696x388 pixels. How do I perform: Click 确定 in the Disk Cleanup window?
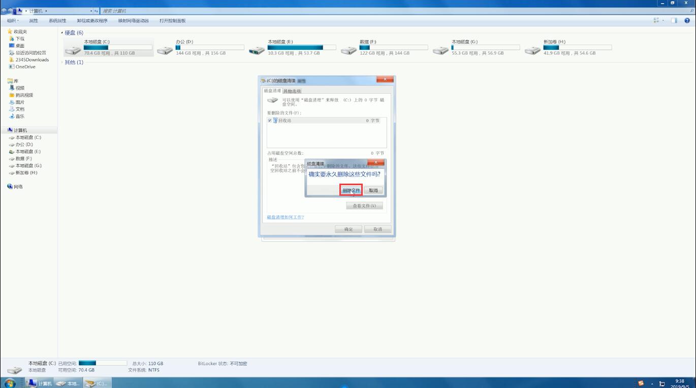tap(349, 229)
